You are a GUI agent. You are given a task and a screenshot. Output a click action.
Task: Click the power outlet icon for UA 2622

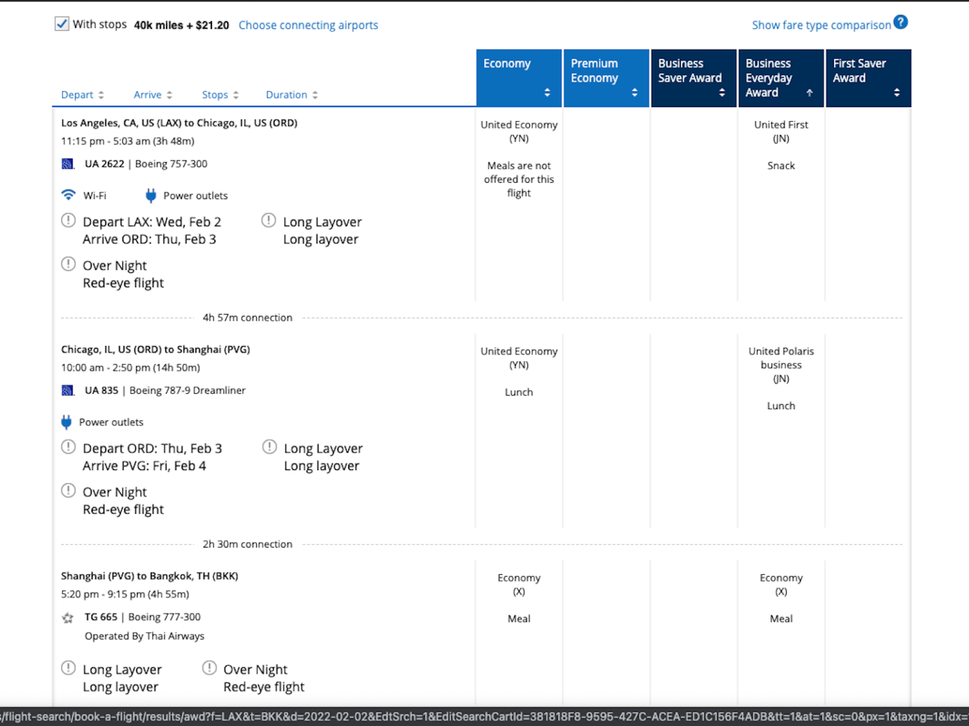tap(151, 195)
